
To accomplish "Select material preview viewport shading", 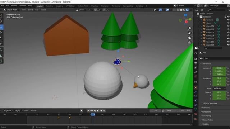I will [184, 10].
